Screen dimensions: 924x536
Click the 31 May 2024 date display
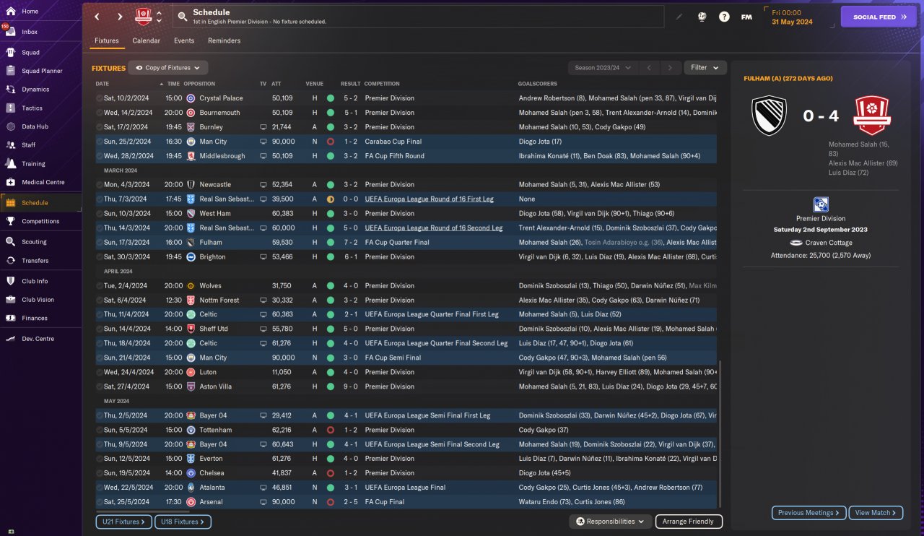(x=793, y=22)
